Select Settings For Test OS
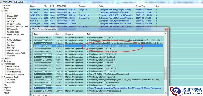 (x=15, y=74)
